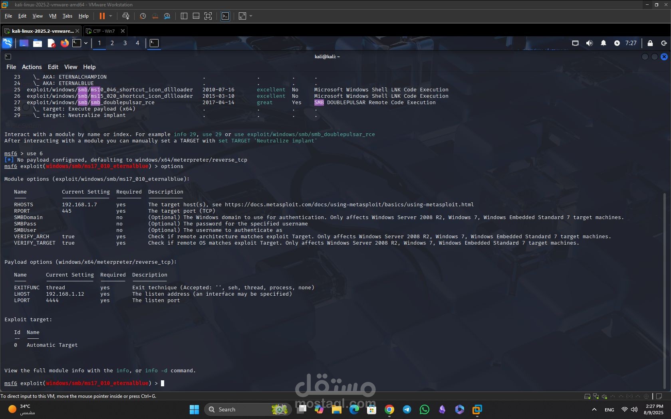Open the terminal File menu

tap(11, 67)
